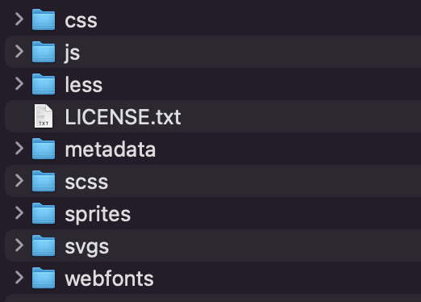Click the less folder icon

[x=44, y=84]
